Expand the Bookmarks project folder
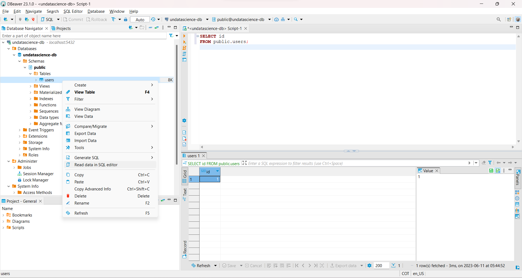Screen dimensions: 522x278 pyautogui.click(x=3, y=215)
